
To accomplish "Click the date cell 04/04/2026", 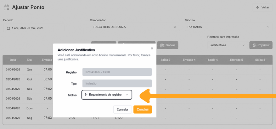I will tap(13, 99).
